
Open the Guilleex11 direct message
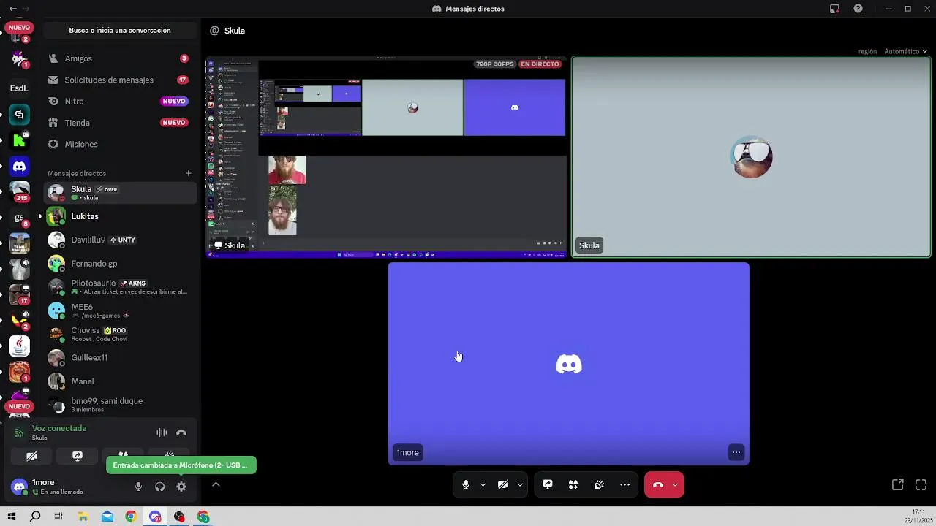[x=119, y=357]
